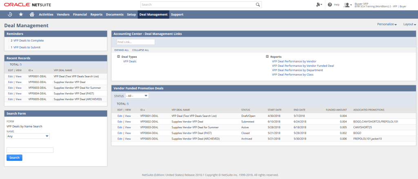Edit VFP0004-DEAL in Vendor Funded Promotion Deals
The width and height of the screenshot is (418, 179).
120,133
